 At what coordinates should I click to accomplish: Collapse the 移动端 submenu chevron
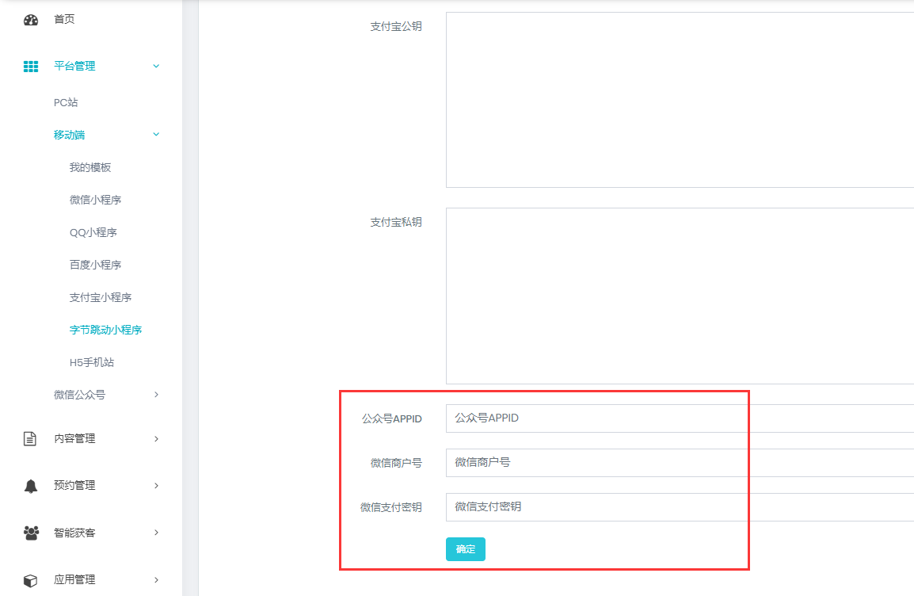(x=156, y=135)
